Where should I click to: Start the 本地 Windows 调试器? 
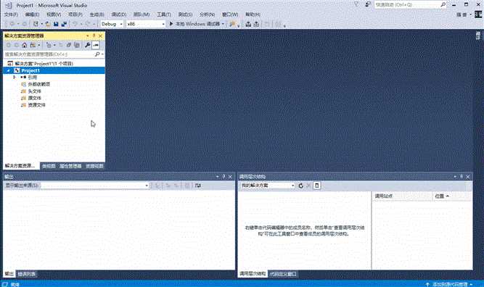194,24
